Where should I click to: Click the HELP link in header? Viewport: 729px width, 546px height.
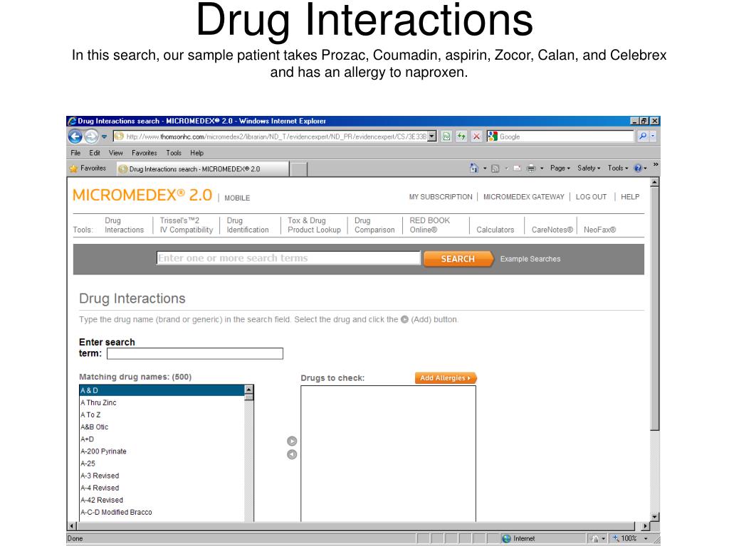[x=630, y=197]
